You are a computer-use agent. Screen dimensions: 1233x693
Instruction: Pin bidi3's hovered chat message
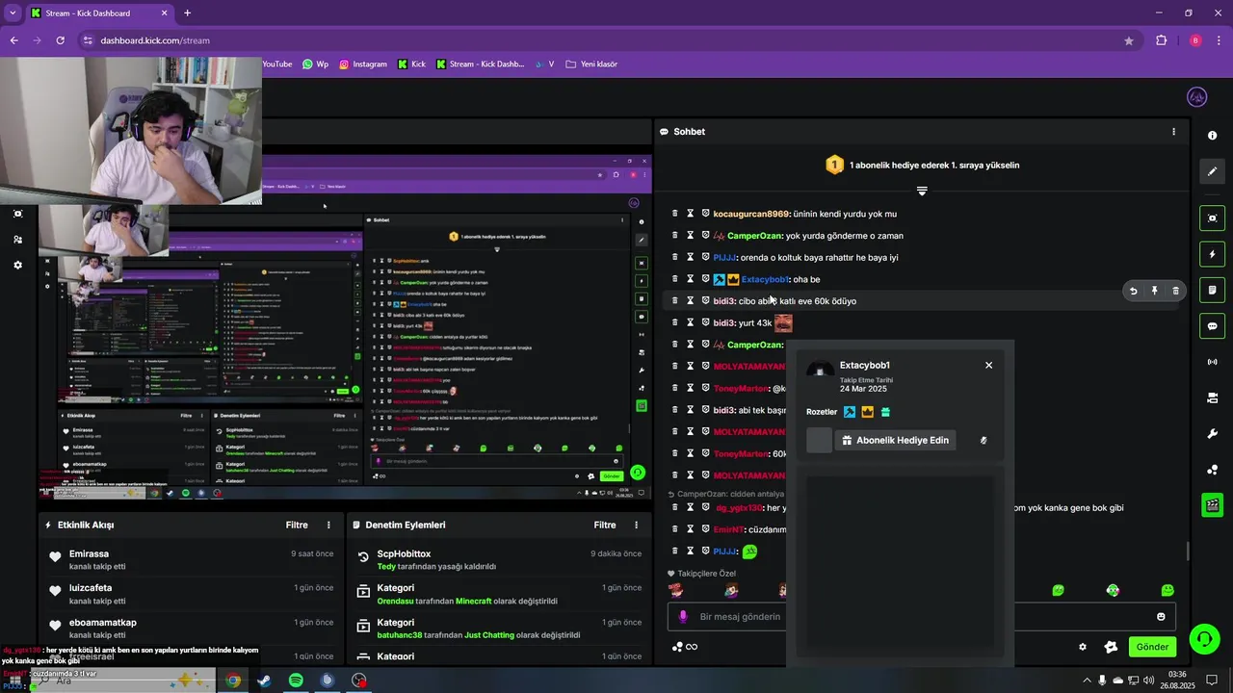pos(1154,291)
